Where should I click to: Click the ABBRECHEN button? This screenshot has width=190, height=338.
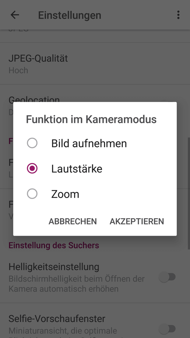coord(73,221)
